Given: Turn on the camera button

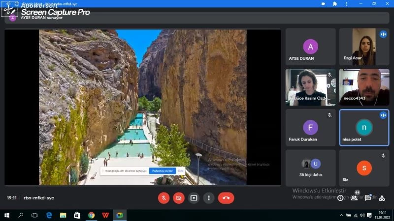Looking at the screenshot, I should (179, 198).
